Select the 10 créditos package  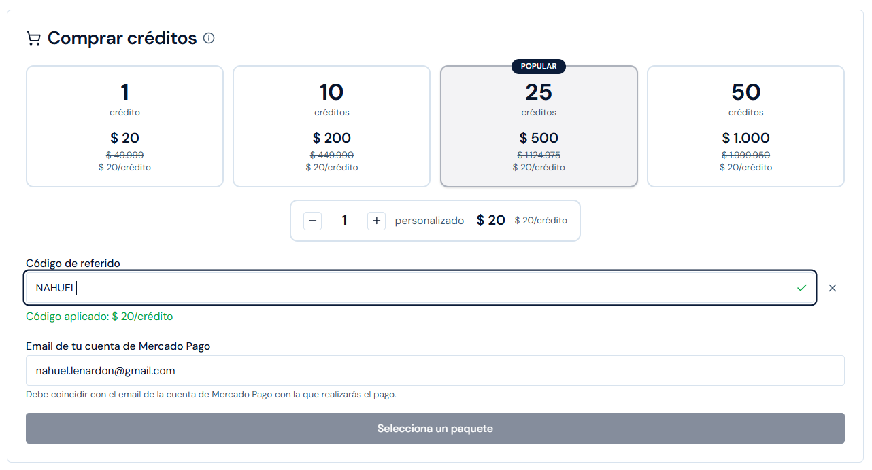click(331, 126)
